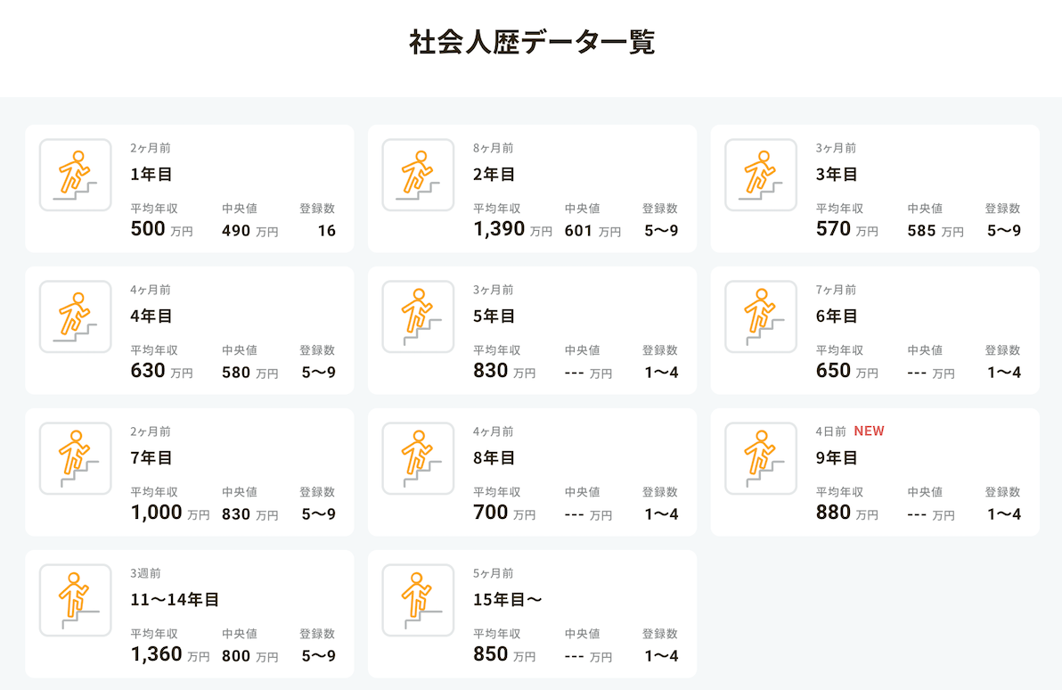The height and width of the screenshot is (690, 1062).
Task: Click the stair-climbing icon for 2年目
Action: (x=418, y=175)
